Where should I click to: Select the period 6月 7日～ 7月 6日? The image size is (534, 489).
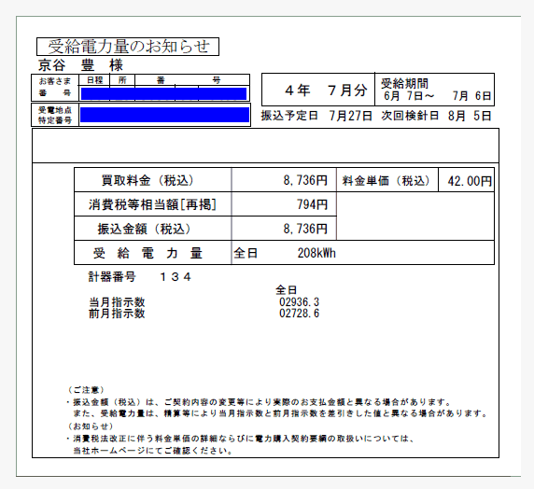437,96
